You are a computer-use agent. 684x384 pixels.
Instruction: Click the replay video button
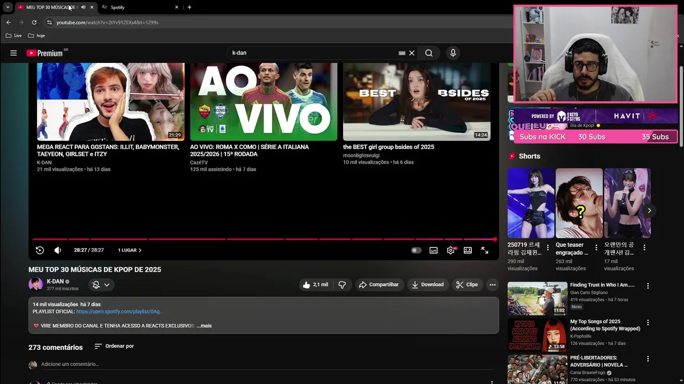click(40, 250)
